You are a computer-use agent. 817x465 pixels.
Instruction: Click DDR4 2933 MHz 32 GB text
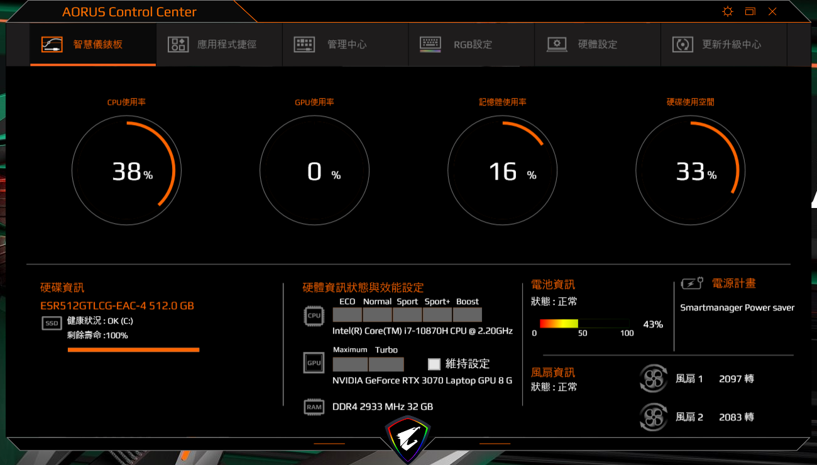(383, 407)
